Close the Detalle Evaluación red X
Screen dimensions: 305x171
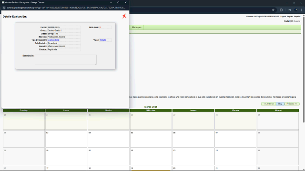[x=124, y=16]
